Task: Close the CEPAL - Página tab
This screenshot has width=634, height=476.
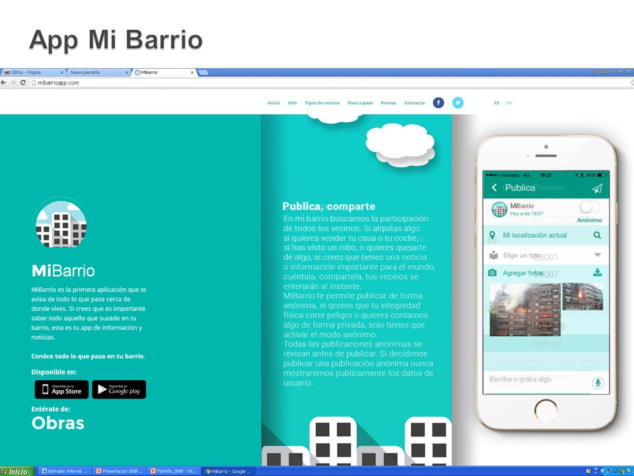Action: click(x=62, y=73)
